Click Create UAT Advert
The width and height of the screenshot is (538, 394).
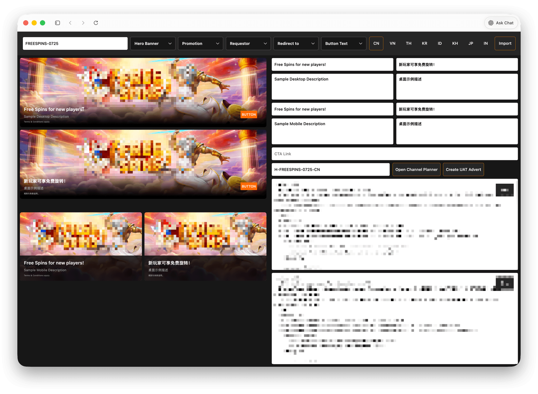[463, 169]
